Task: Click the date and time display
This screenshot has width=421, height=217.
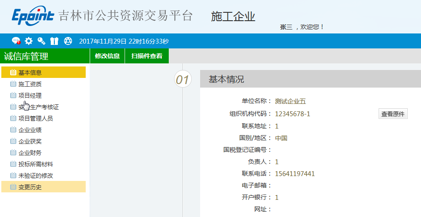Action: (124, 41)
